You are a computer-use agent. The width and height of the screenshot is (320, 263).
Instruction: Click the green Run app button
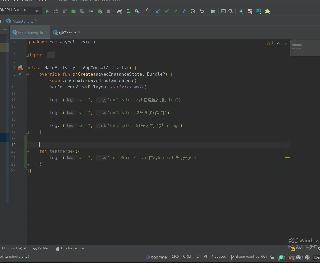(47, 11)
